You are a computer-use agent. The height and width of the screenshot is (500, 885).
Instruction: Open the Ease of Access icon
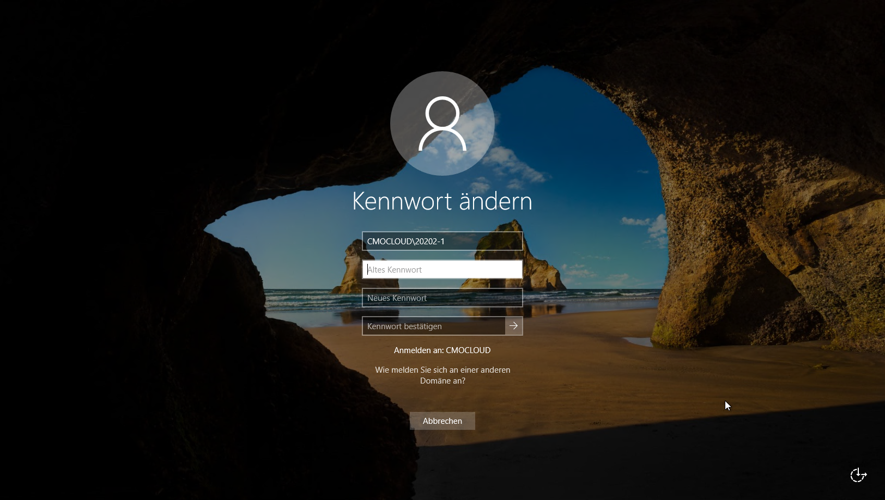point(858,475)
